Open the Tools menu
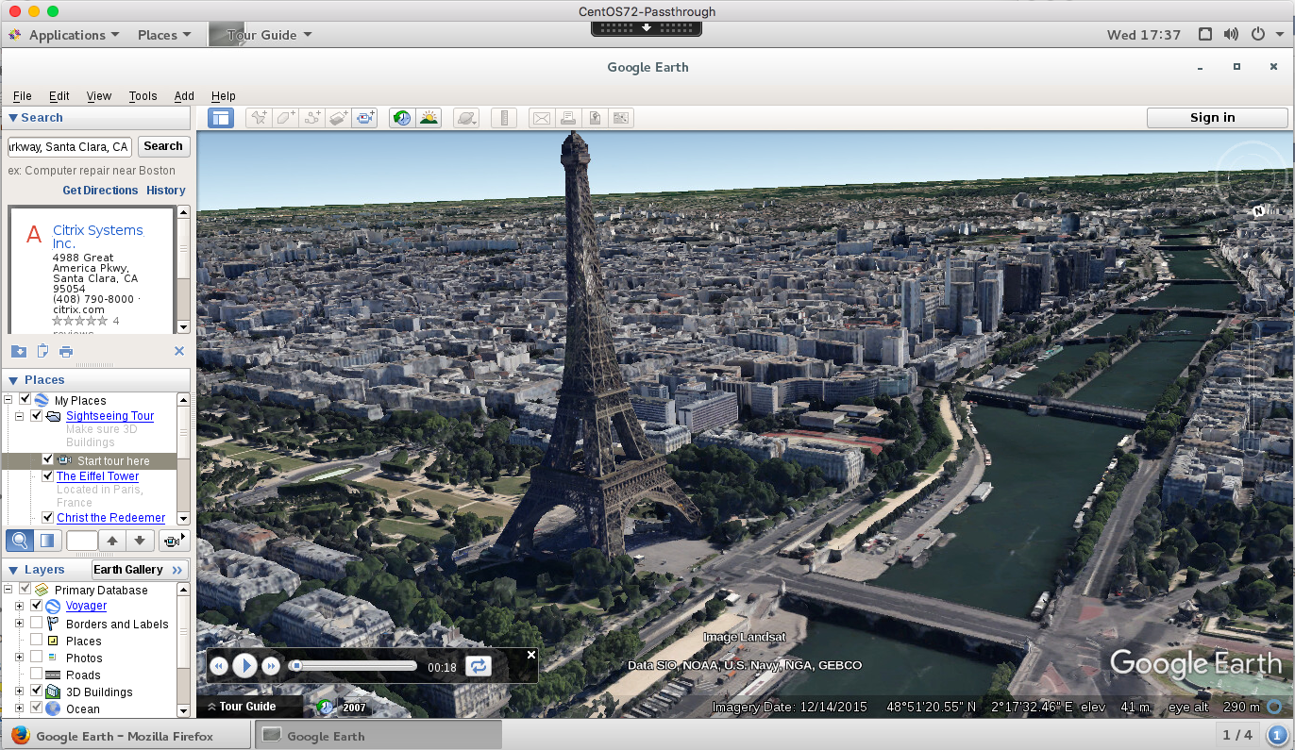The width and height of the screenshot is (1295, 750). [143, 96]
